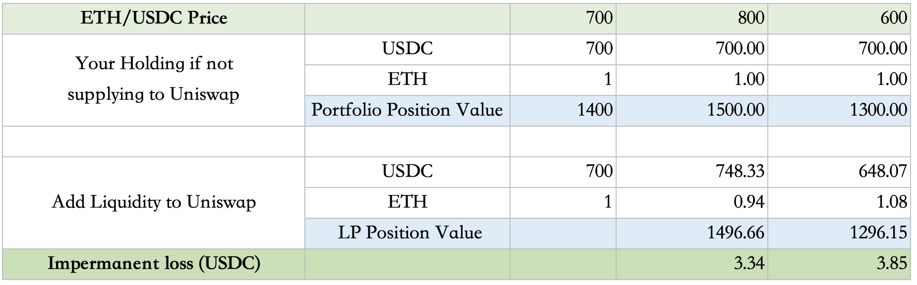Image resolution: width=917 pixels, height=285 pixels.
Task: Select the LP Position Value label cell
Action: [x=407, y=233]
